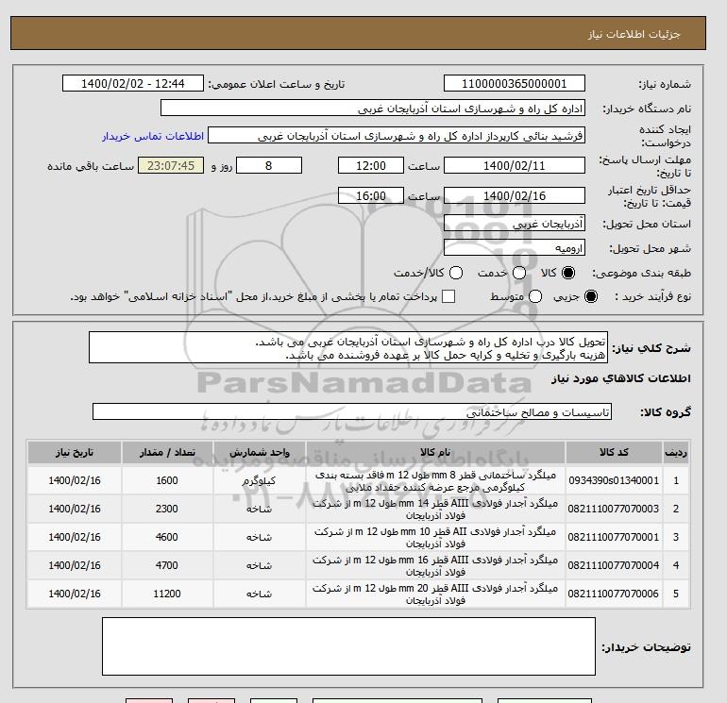The height and width of the screenshot is (703, 727).
Task: Click the general need description box
Action: click(x=348, y=347)
